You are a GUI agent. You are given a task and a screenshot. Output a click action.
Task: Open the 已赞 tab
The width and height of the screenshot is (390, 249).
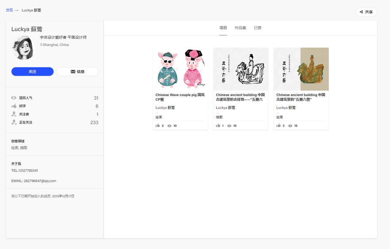click(x=257, y=28)
